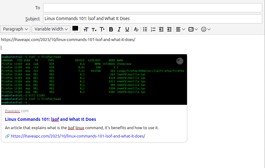Toggle bold formatting
This screenshot has width=265, height=168.
(111, 29)
